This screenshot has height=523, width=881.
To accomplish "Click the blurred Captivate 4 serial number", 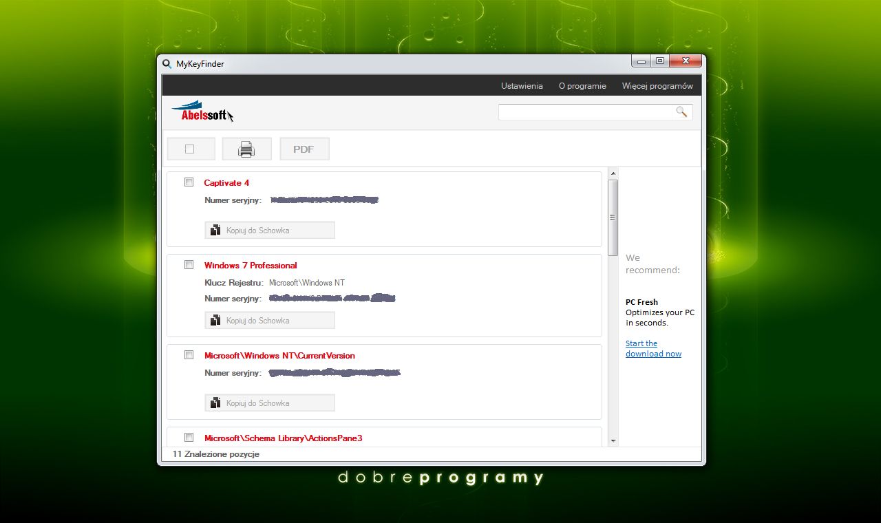I will click(324, 200).
